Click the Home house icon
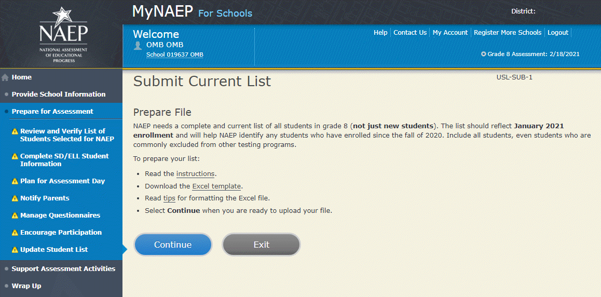The height and width of the screenshot is (297, 601). tap(5, 78)
